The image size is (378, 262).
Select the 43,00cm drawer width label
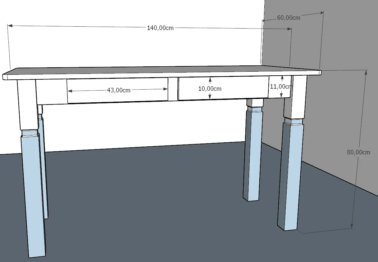click(x=118, y=90)
